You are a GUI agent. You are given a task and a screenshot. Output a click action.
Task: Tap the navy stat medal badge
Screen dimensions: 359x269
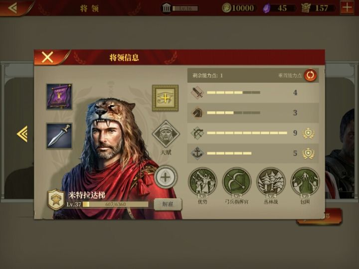[x=309, y=153]
